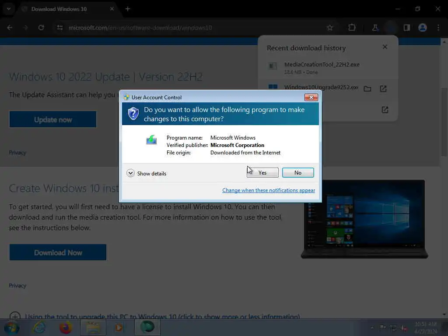Open Chrome three-dot menu
Viewport: 448px width, 336px height.
pyautogui.click(x=438, y=28)
